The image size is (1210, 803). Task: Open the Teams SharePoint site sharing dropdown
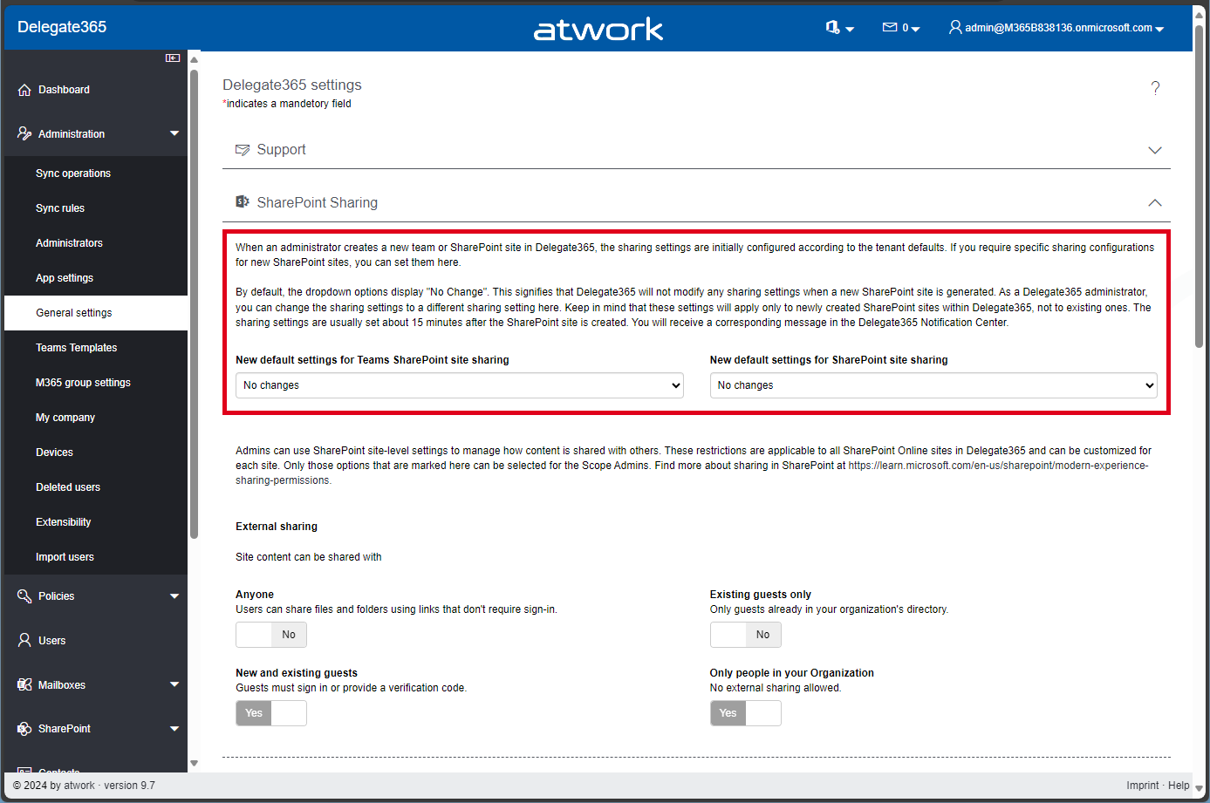click(459, 385)
